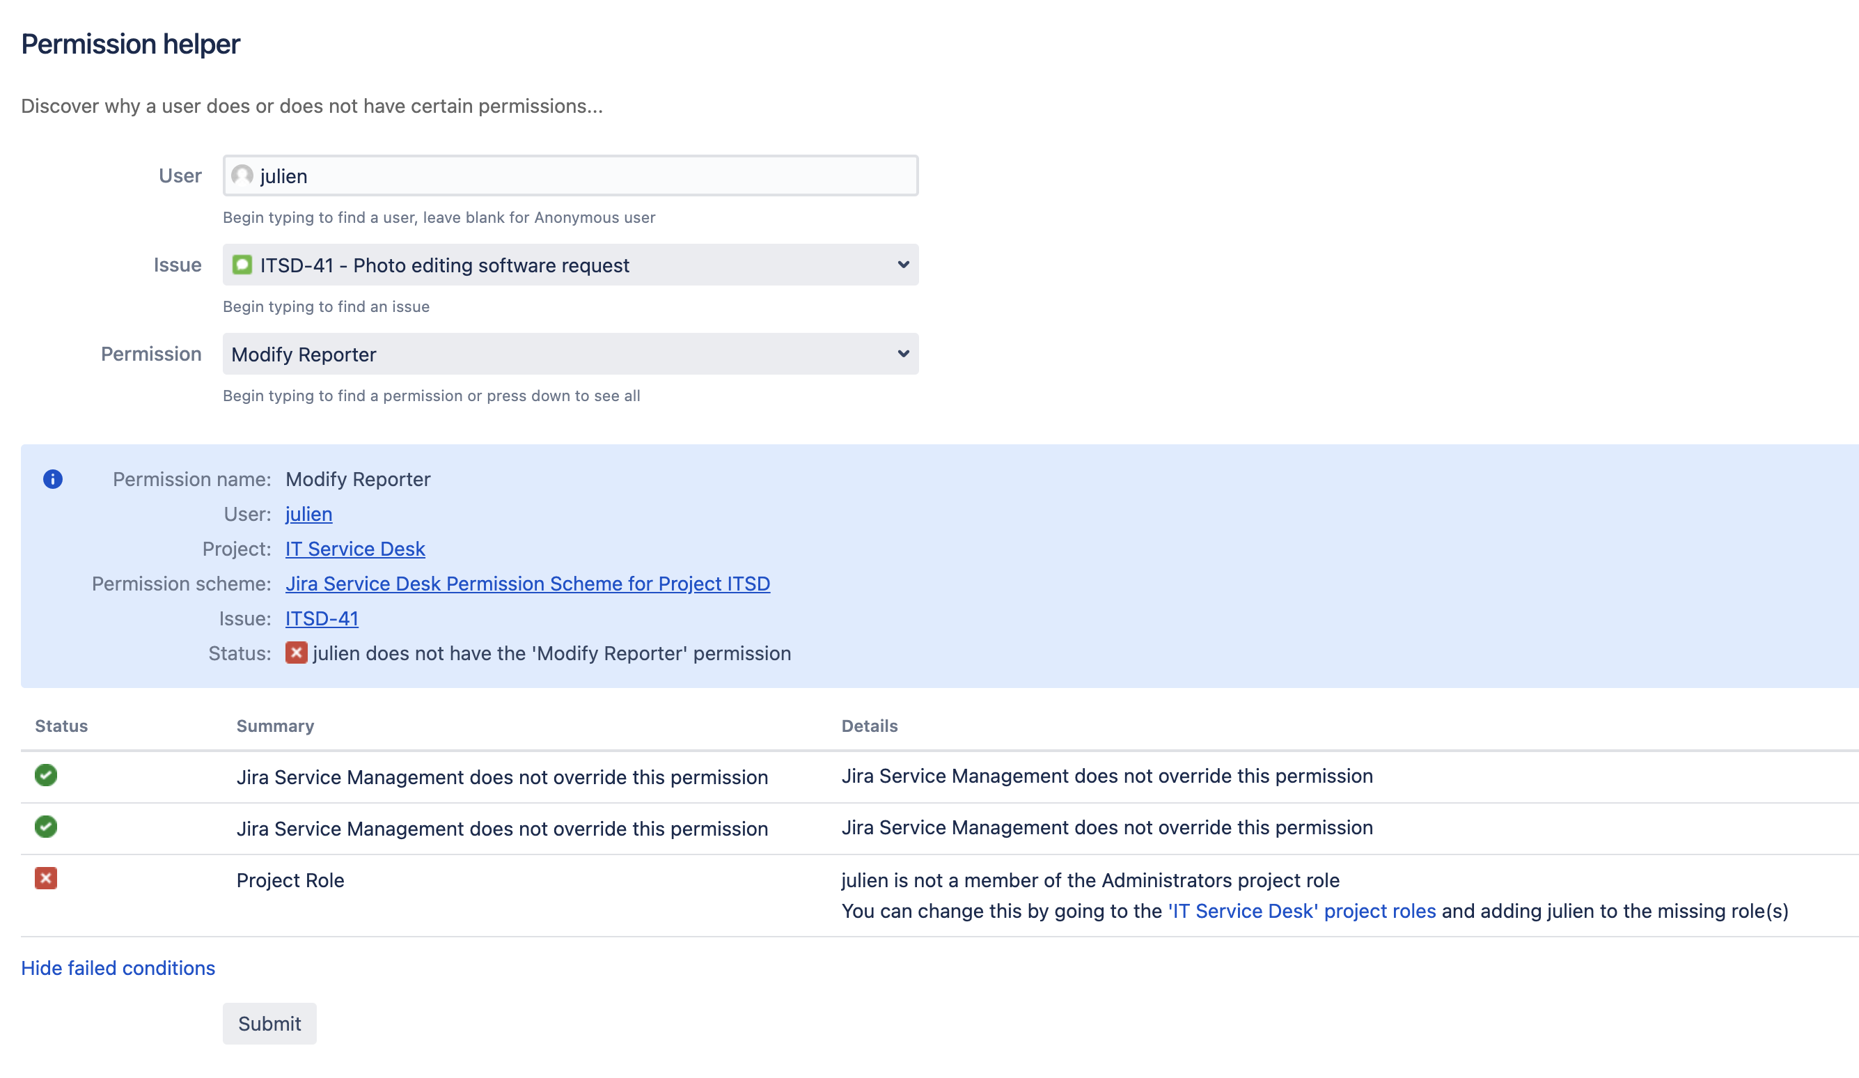Click the green issue type icon for ITSD-41
Viewport: 1859px width, 1078px height.
click(x=243, y=264)
